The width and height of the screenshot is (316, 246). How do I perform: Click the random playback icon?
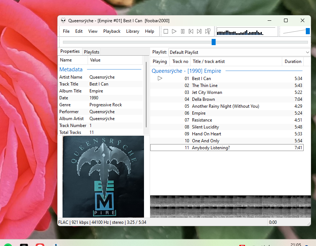[208, 31]
